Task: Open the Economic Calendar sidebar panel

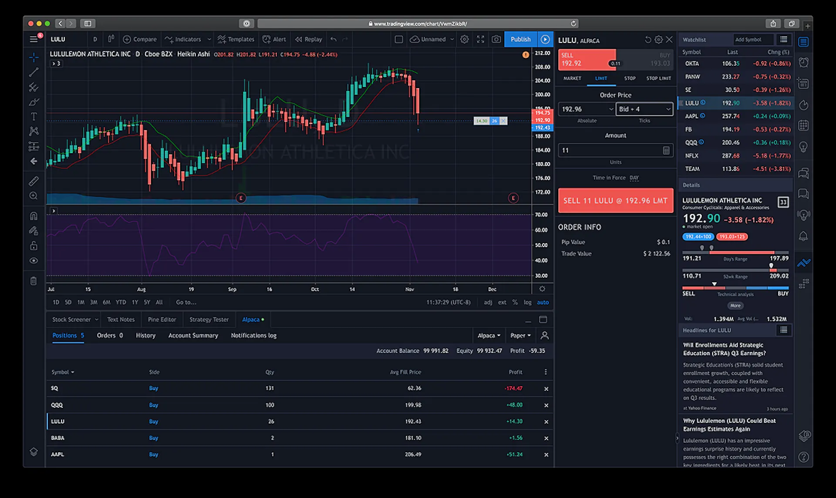Action: tap(803, 125)
